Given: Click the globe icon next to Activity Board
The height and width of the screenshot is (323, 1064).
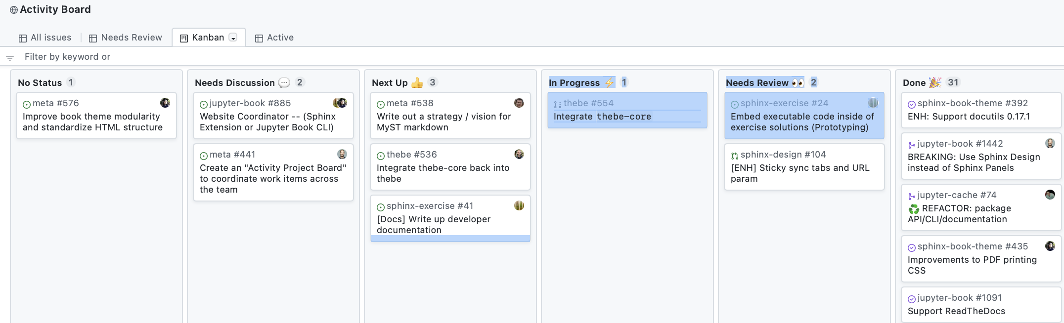Looking at the screenshot, I should pyautogui.click(x=14, y=10).
